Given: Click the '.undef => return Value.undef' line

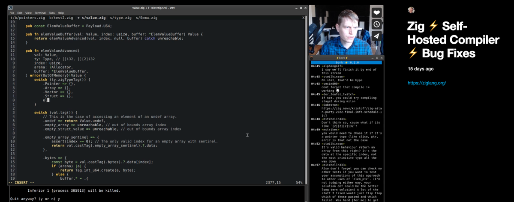Looking at the screenshot, I should [x=74, y=121].
